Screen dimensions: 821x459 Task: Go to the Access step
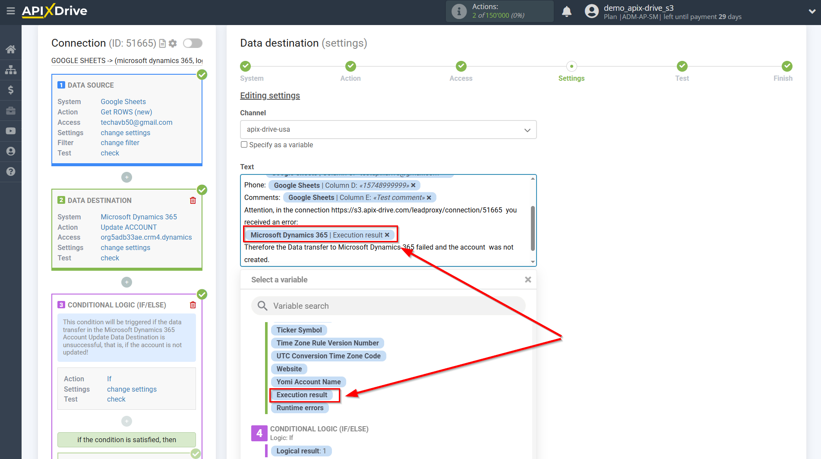click(x=461, y=66)
